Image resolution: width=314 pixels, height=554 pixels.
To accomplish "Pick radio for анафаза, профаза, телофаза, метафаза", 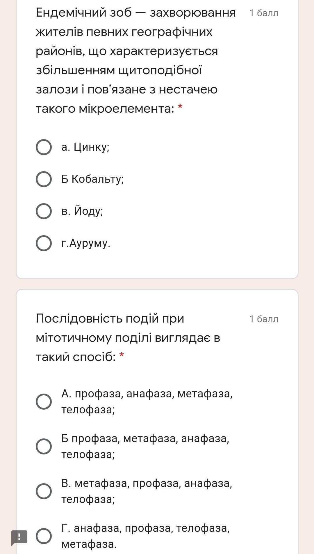I will 44,536.
